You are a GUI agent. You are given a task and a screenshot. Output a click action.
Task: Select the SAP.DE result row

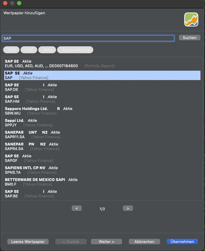102,87
